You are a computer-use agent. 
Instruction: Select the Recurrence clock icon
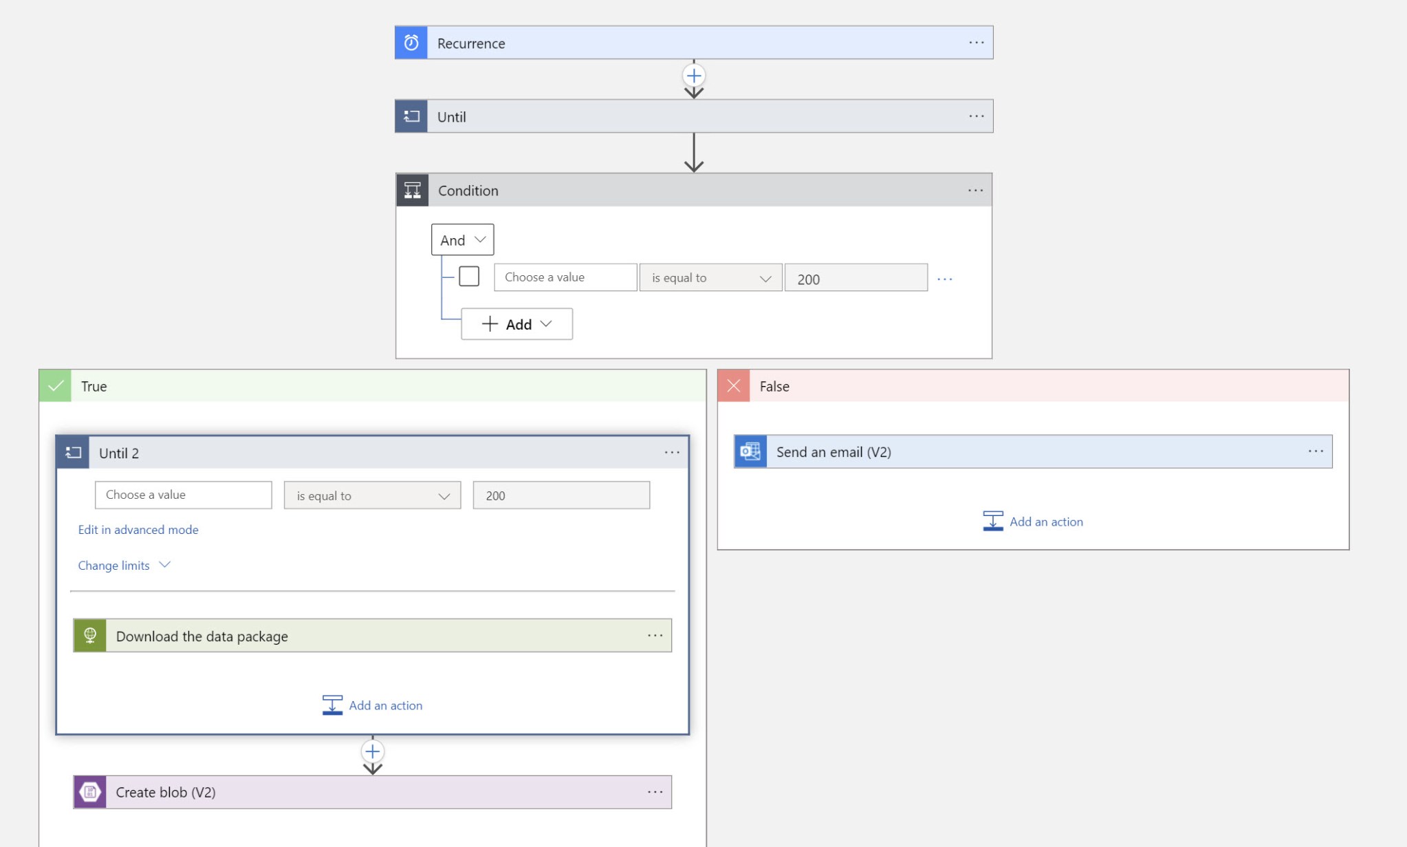coord(411,42)
